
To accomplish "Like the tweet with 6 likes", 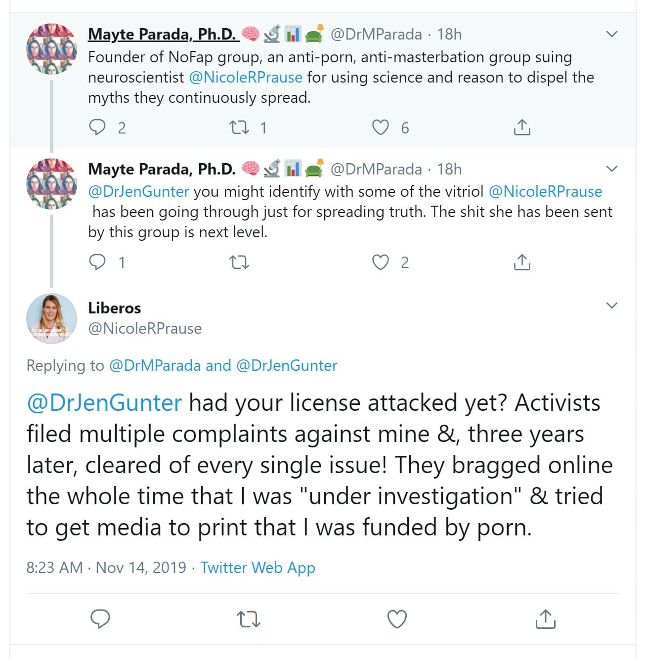I will coord(380,128).
